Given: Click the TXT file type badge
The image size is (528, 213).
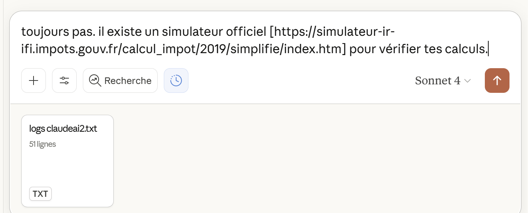Looking at the screenshot, I should 40,194.
